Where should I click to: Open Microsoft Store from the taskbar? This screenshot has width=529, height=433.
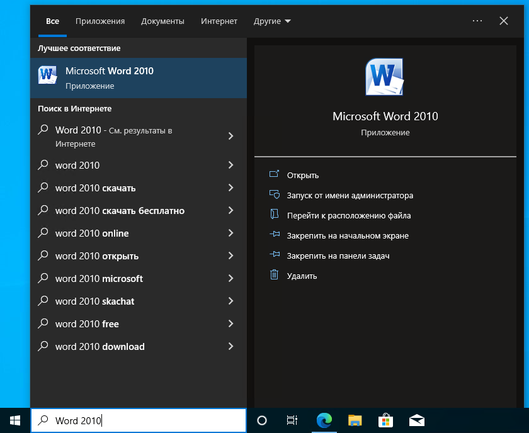(385, 420)
